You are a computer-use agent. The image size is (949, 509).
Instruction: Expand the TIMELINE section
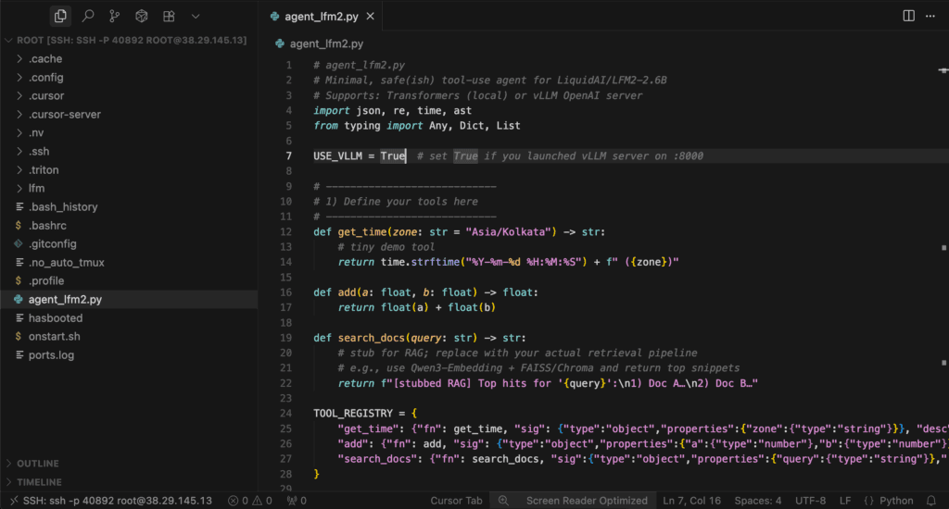pos(39,482)
